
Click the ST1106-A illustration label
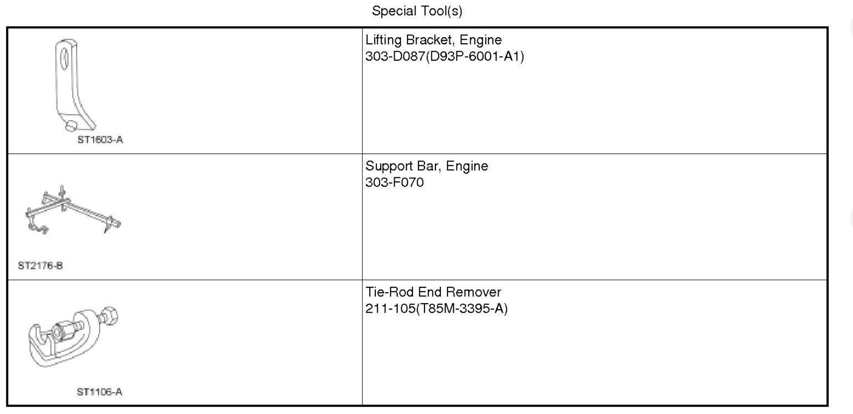[x=100, y=392]
